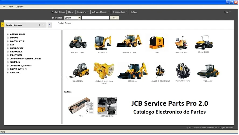
Task: Open the GEN generator image
Action: click(157, 42)
